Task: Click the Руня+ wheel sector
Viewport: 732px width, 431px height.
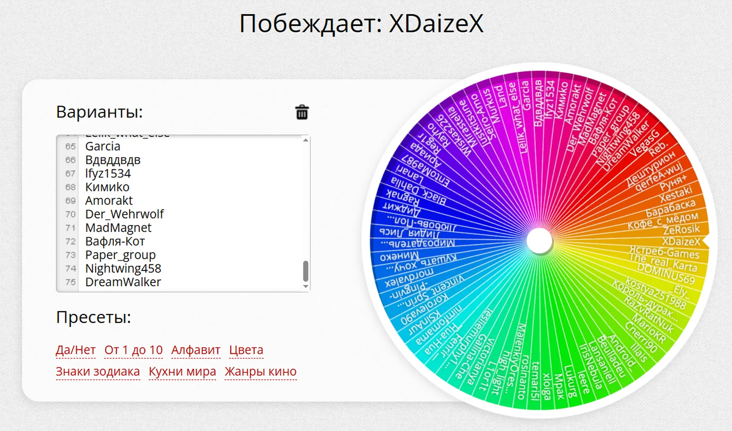Action: (x=673, y=183)
